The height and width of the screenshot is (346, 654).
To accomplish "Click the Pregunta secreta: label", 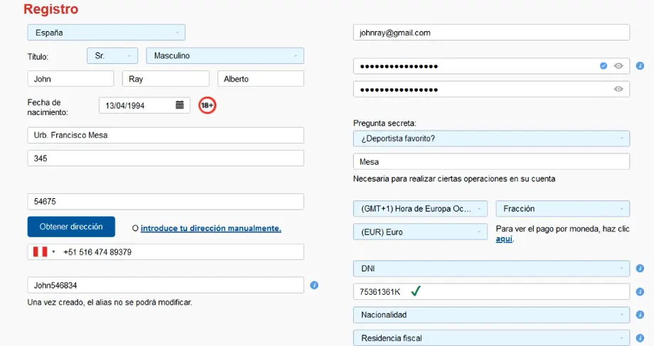I will (x=385, y=124).
